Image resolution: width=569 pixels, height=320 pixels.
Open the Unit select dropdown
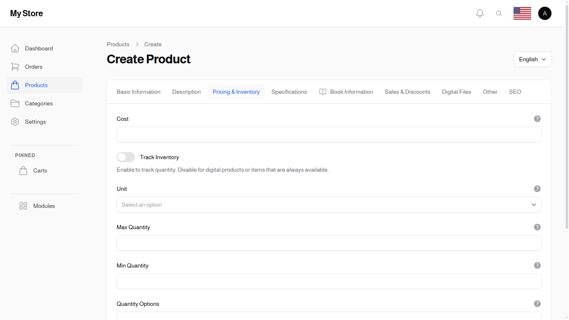tap(329, 205)
